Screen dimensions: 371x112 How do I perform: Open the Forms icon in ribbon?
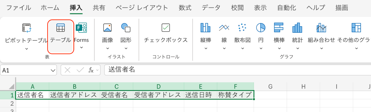81,28
